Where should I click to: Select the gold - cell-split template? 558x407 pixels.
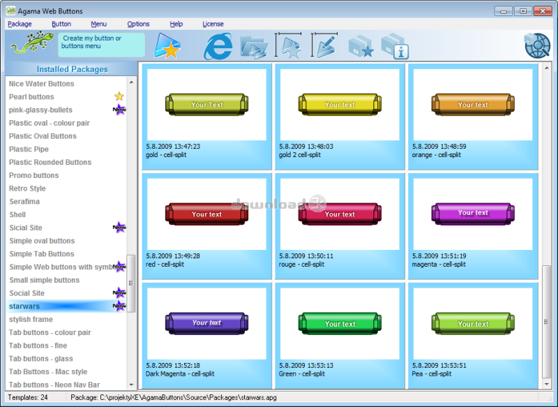tap(206, 117)
